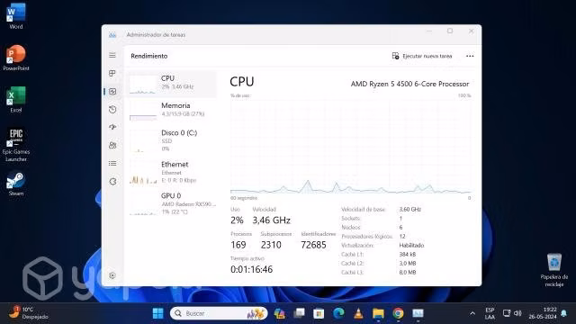Screen dimensions: 576x324
Task: Expand hidden system tray icons chevron
Action: (x=472, y=313)
